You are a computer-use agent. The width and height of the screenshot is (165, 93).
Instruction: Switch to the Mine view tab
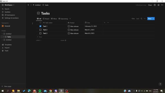pyautogui.click(x=54, y=19)
